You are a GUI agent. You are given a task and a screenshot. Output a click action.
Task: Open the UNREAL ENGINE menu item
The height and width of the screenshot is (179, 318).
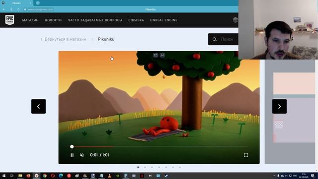pos(163,20)
